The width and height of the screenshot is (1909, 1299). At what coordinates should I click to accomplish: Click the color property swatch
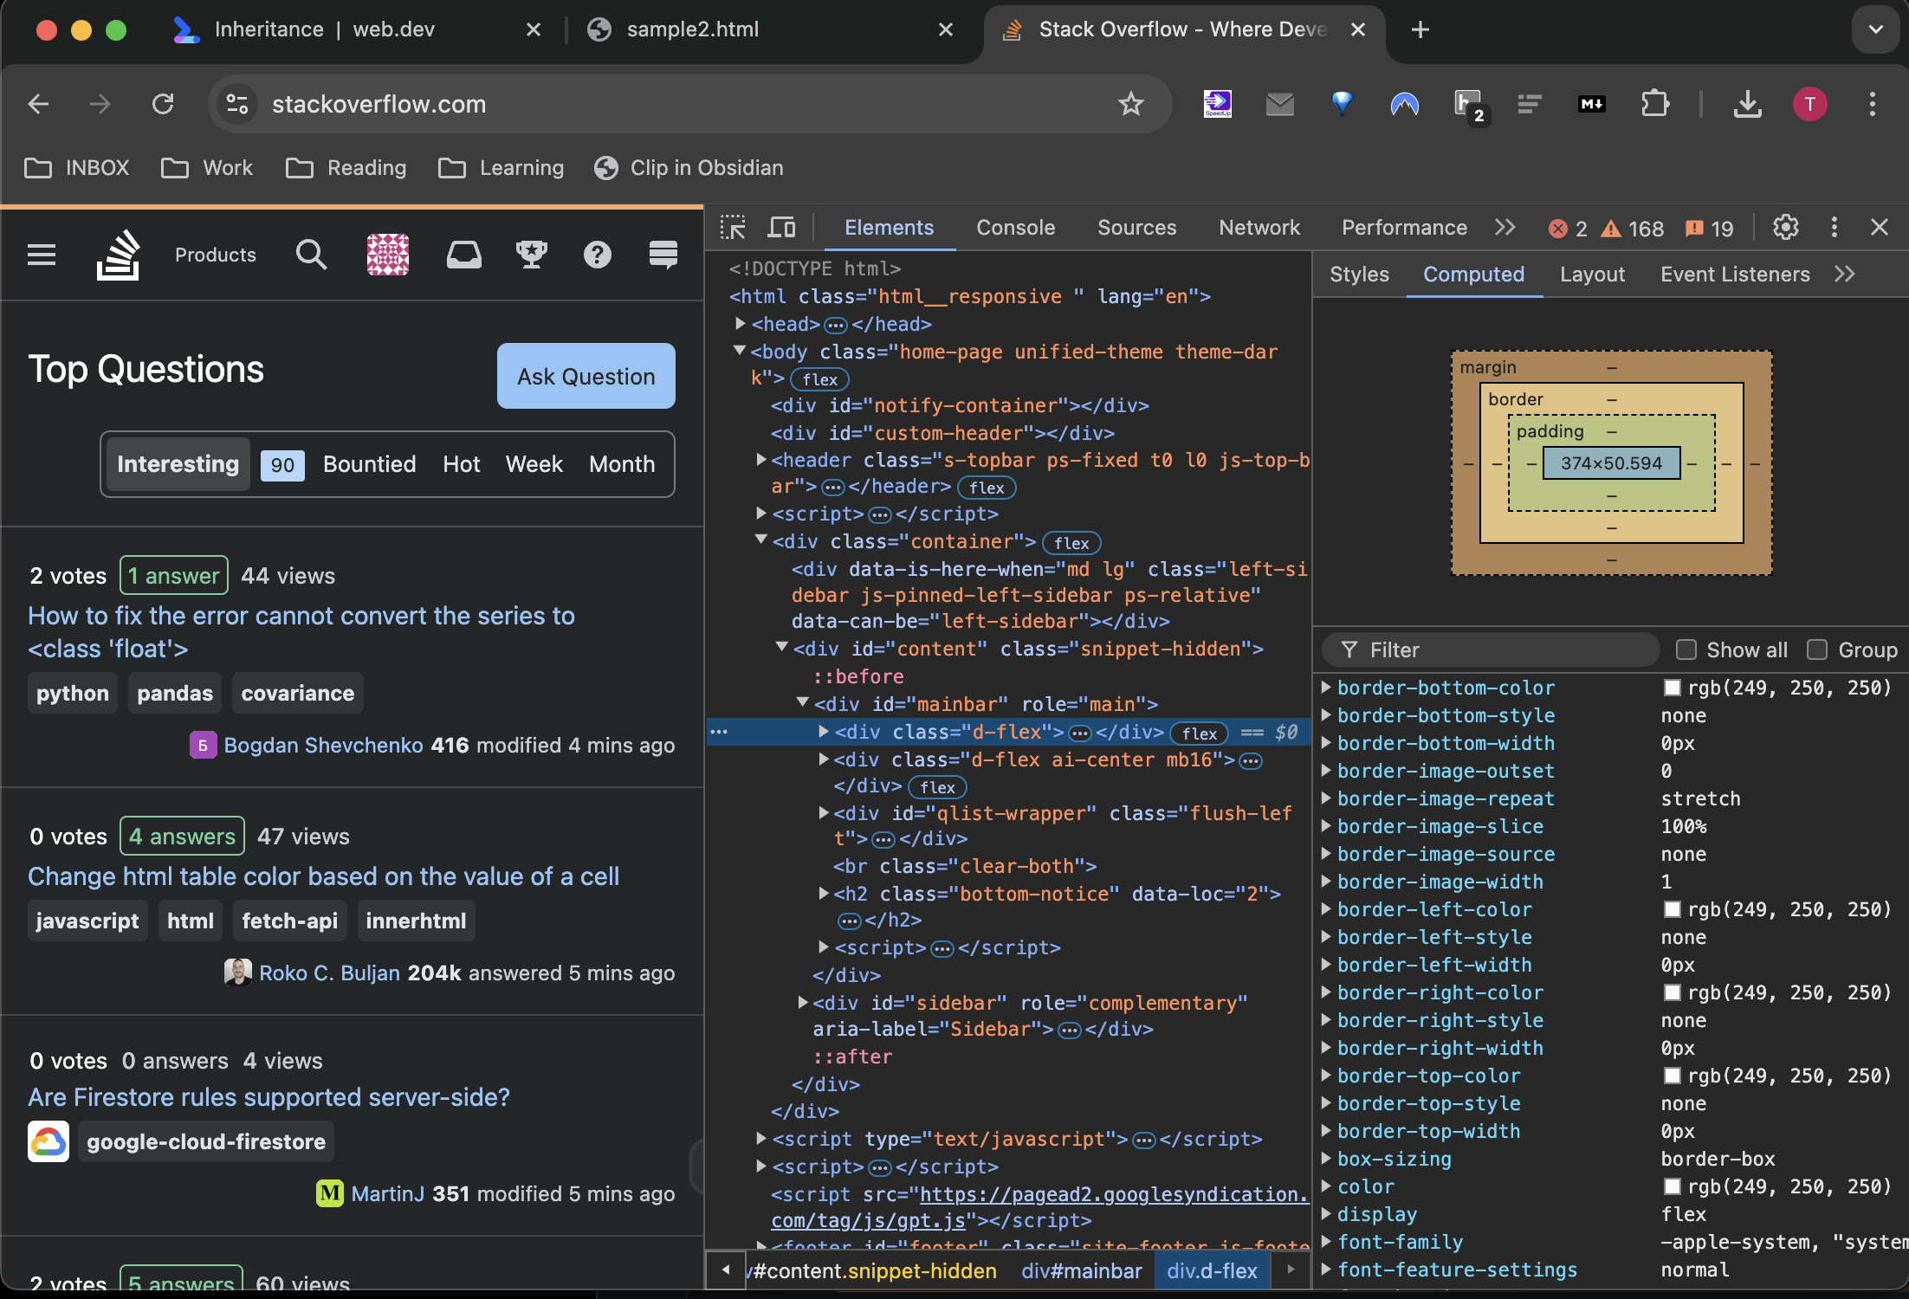(1672, 1186)
